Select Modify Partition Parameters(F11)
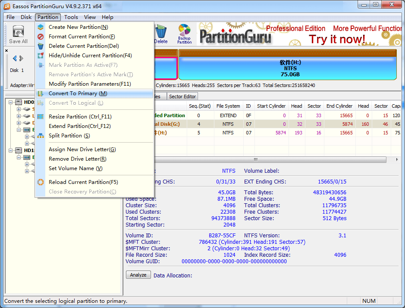The height and width of the screenshot is (308, 405). (94, 84)
